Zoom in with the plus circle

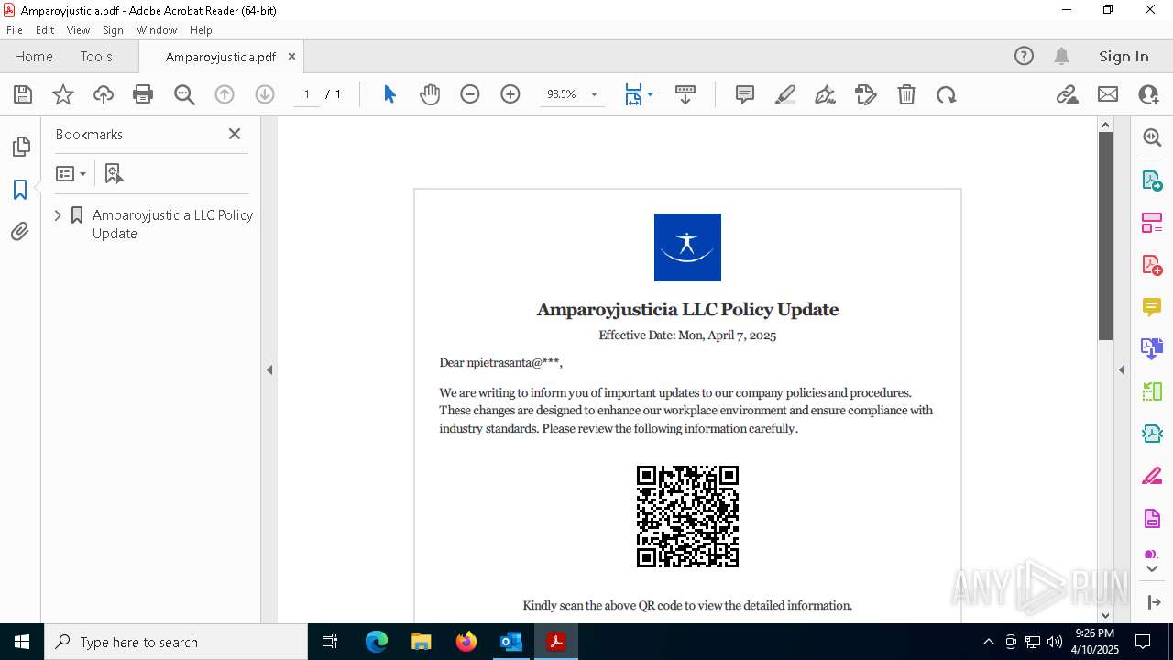click(x=510, y=94)
